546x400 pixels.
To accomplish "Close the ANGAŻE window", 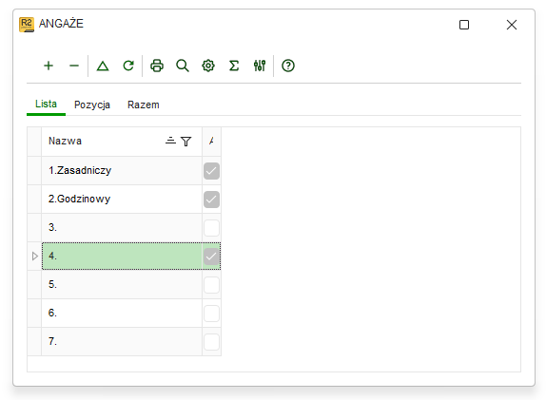I will tap(512, 25).
